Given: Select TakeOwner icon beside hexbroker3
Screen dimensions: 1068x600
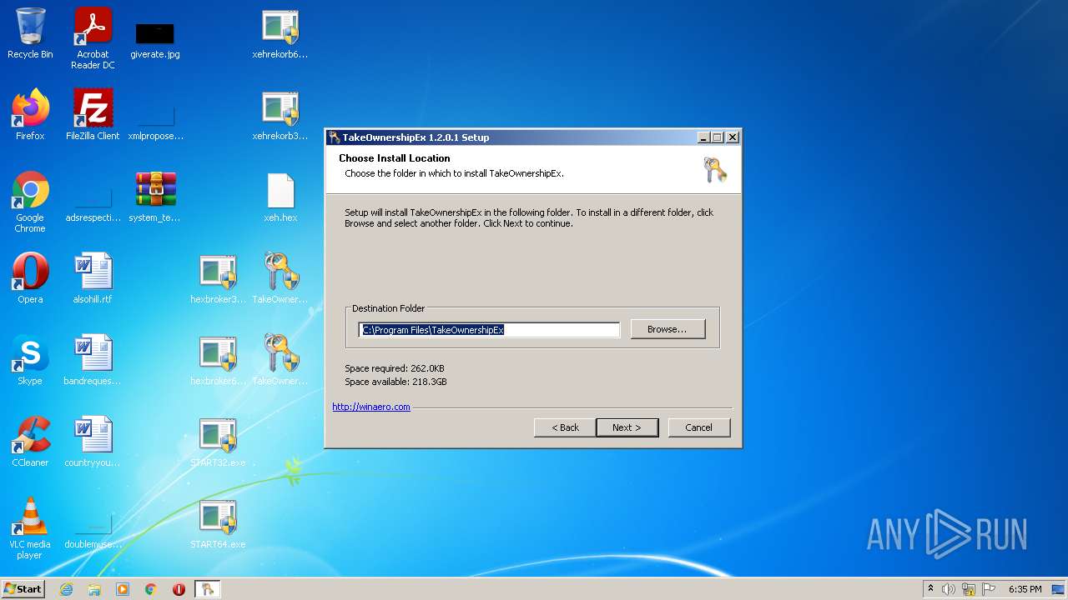Looking at the screenshot, I should (x=280, y=278).
